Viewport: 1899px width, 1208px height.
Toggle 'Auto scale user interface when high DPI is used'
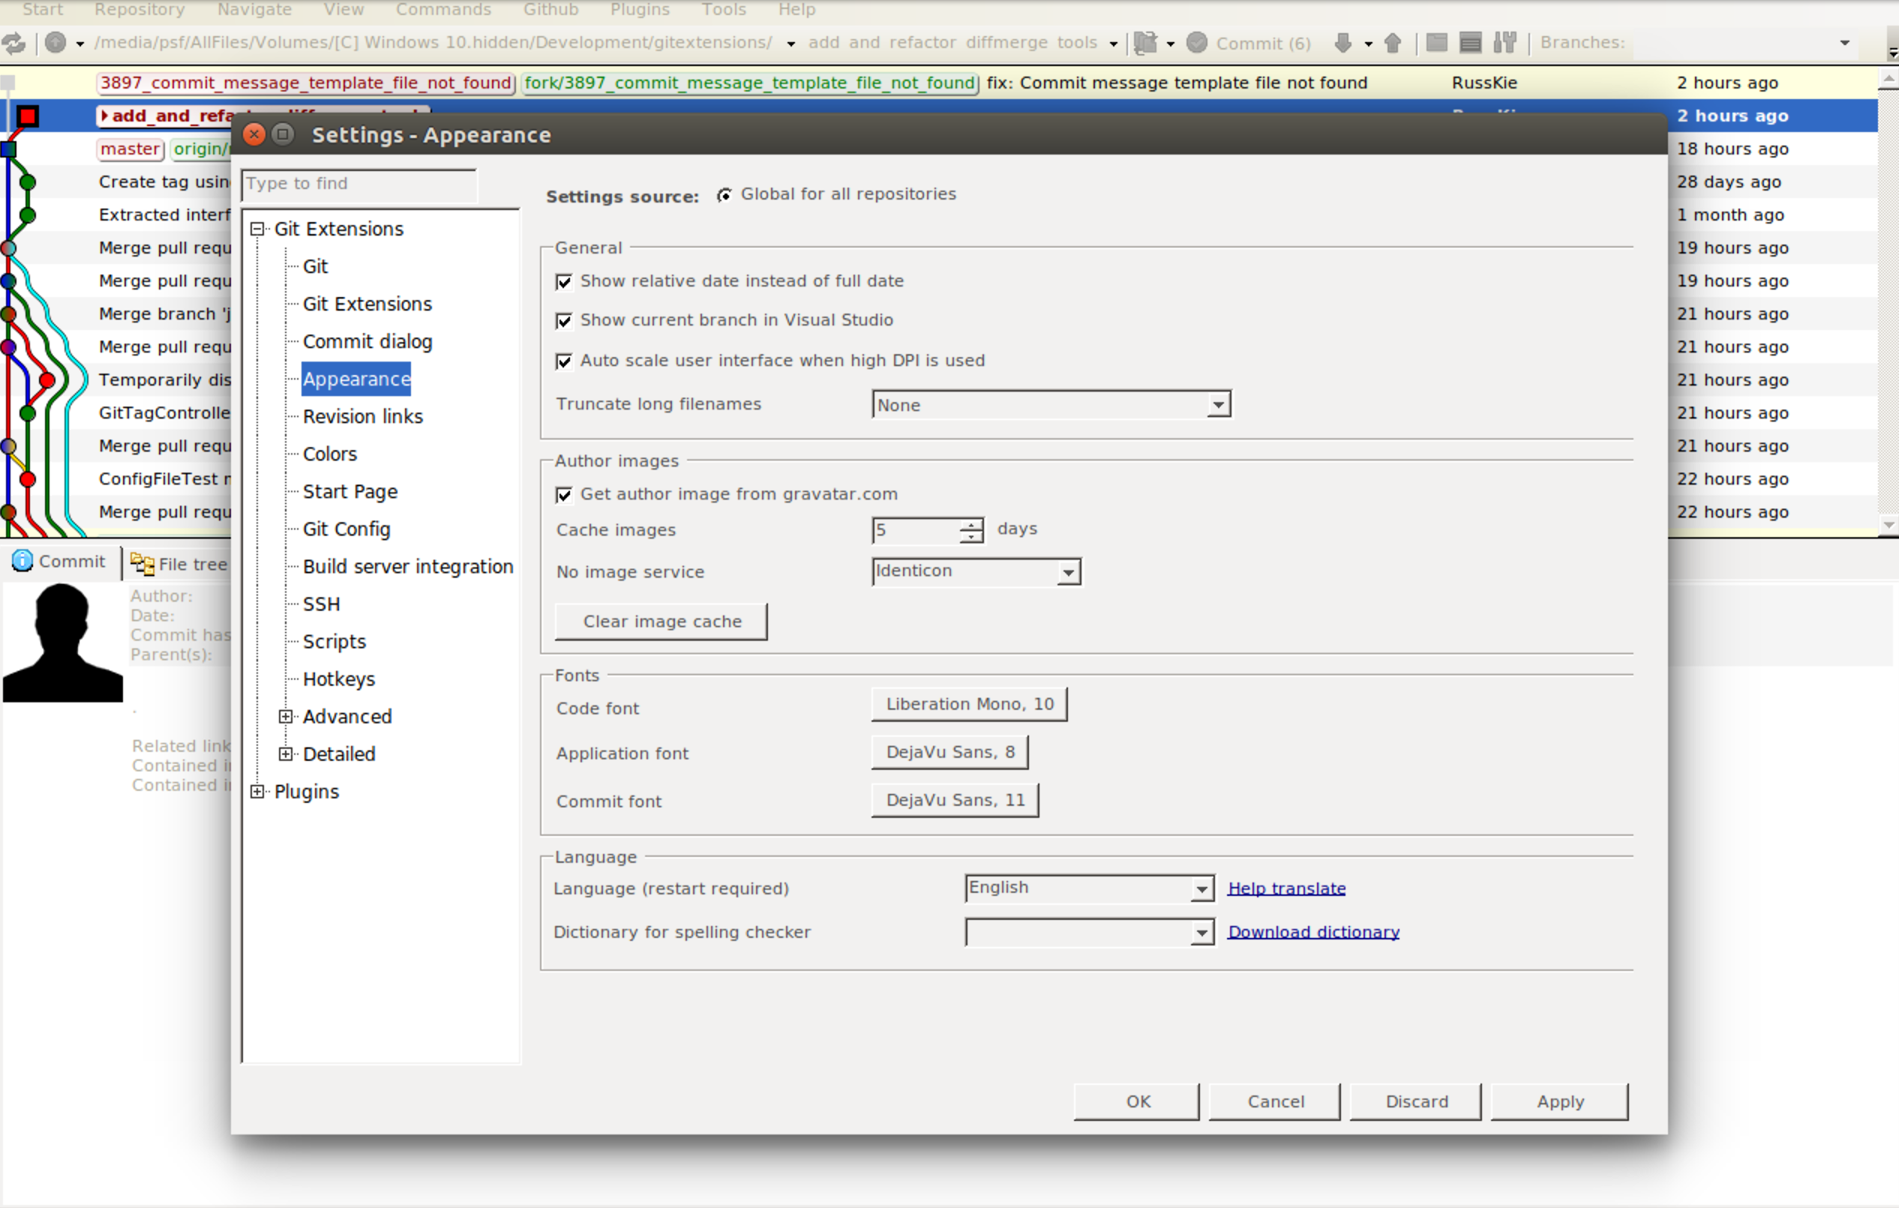click(565, 362)
